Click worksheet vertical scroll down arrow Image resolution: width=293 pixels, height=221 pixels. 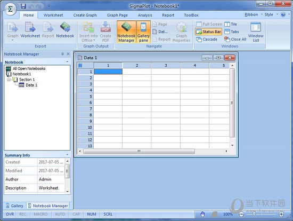232,145
